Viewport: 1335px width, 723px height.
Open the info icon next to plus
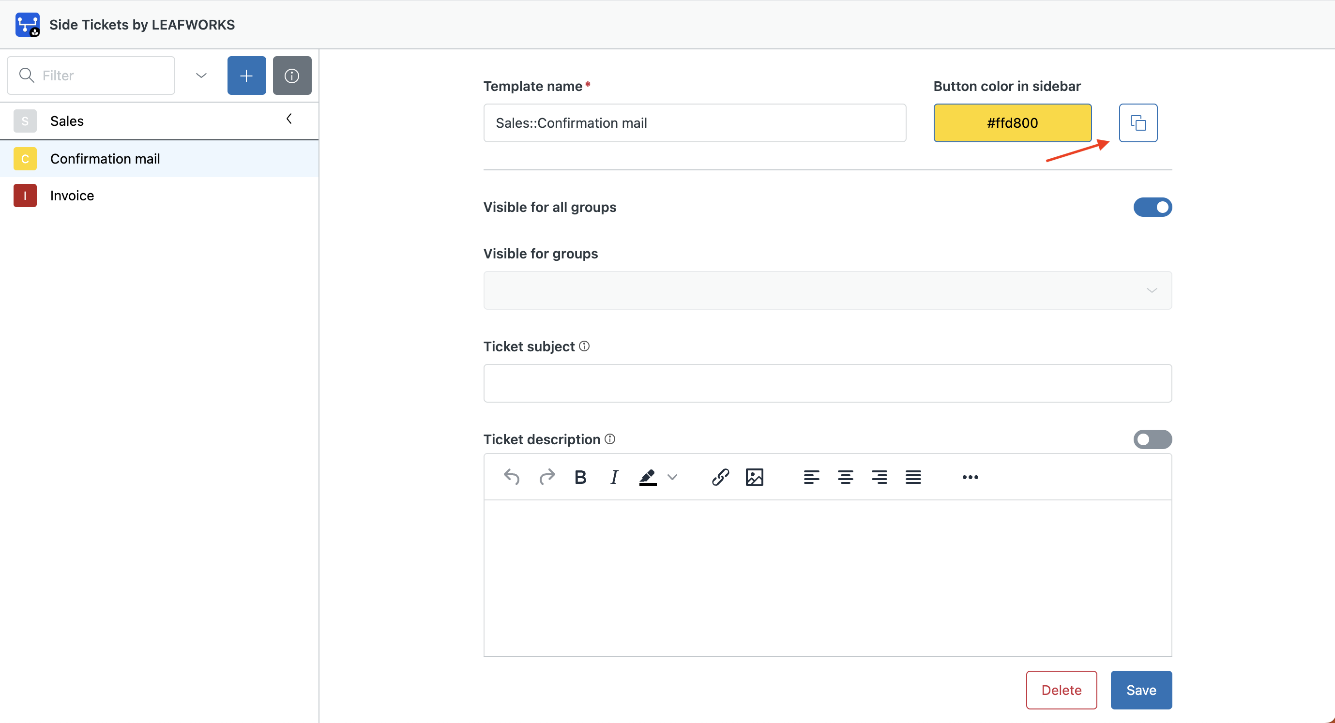(x=292, y=75)
